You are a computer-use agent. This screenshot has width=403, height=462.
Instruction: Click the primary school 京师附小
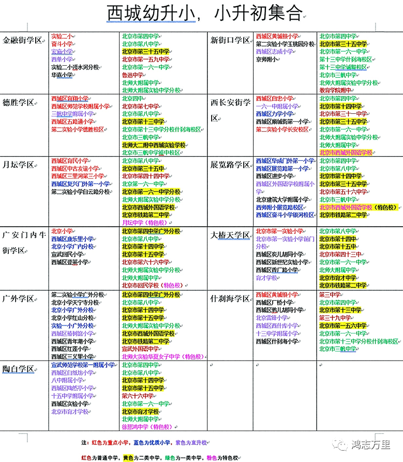266,59
